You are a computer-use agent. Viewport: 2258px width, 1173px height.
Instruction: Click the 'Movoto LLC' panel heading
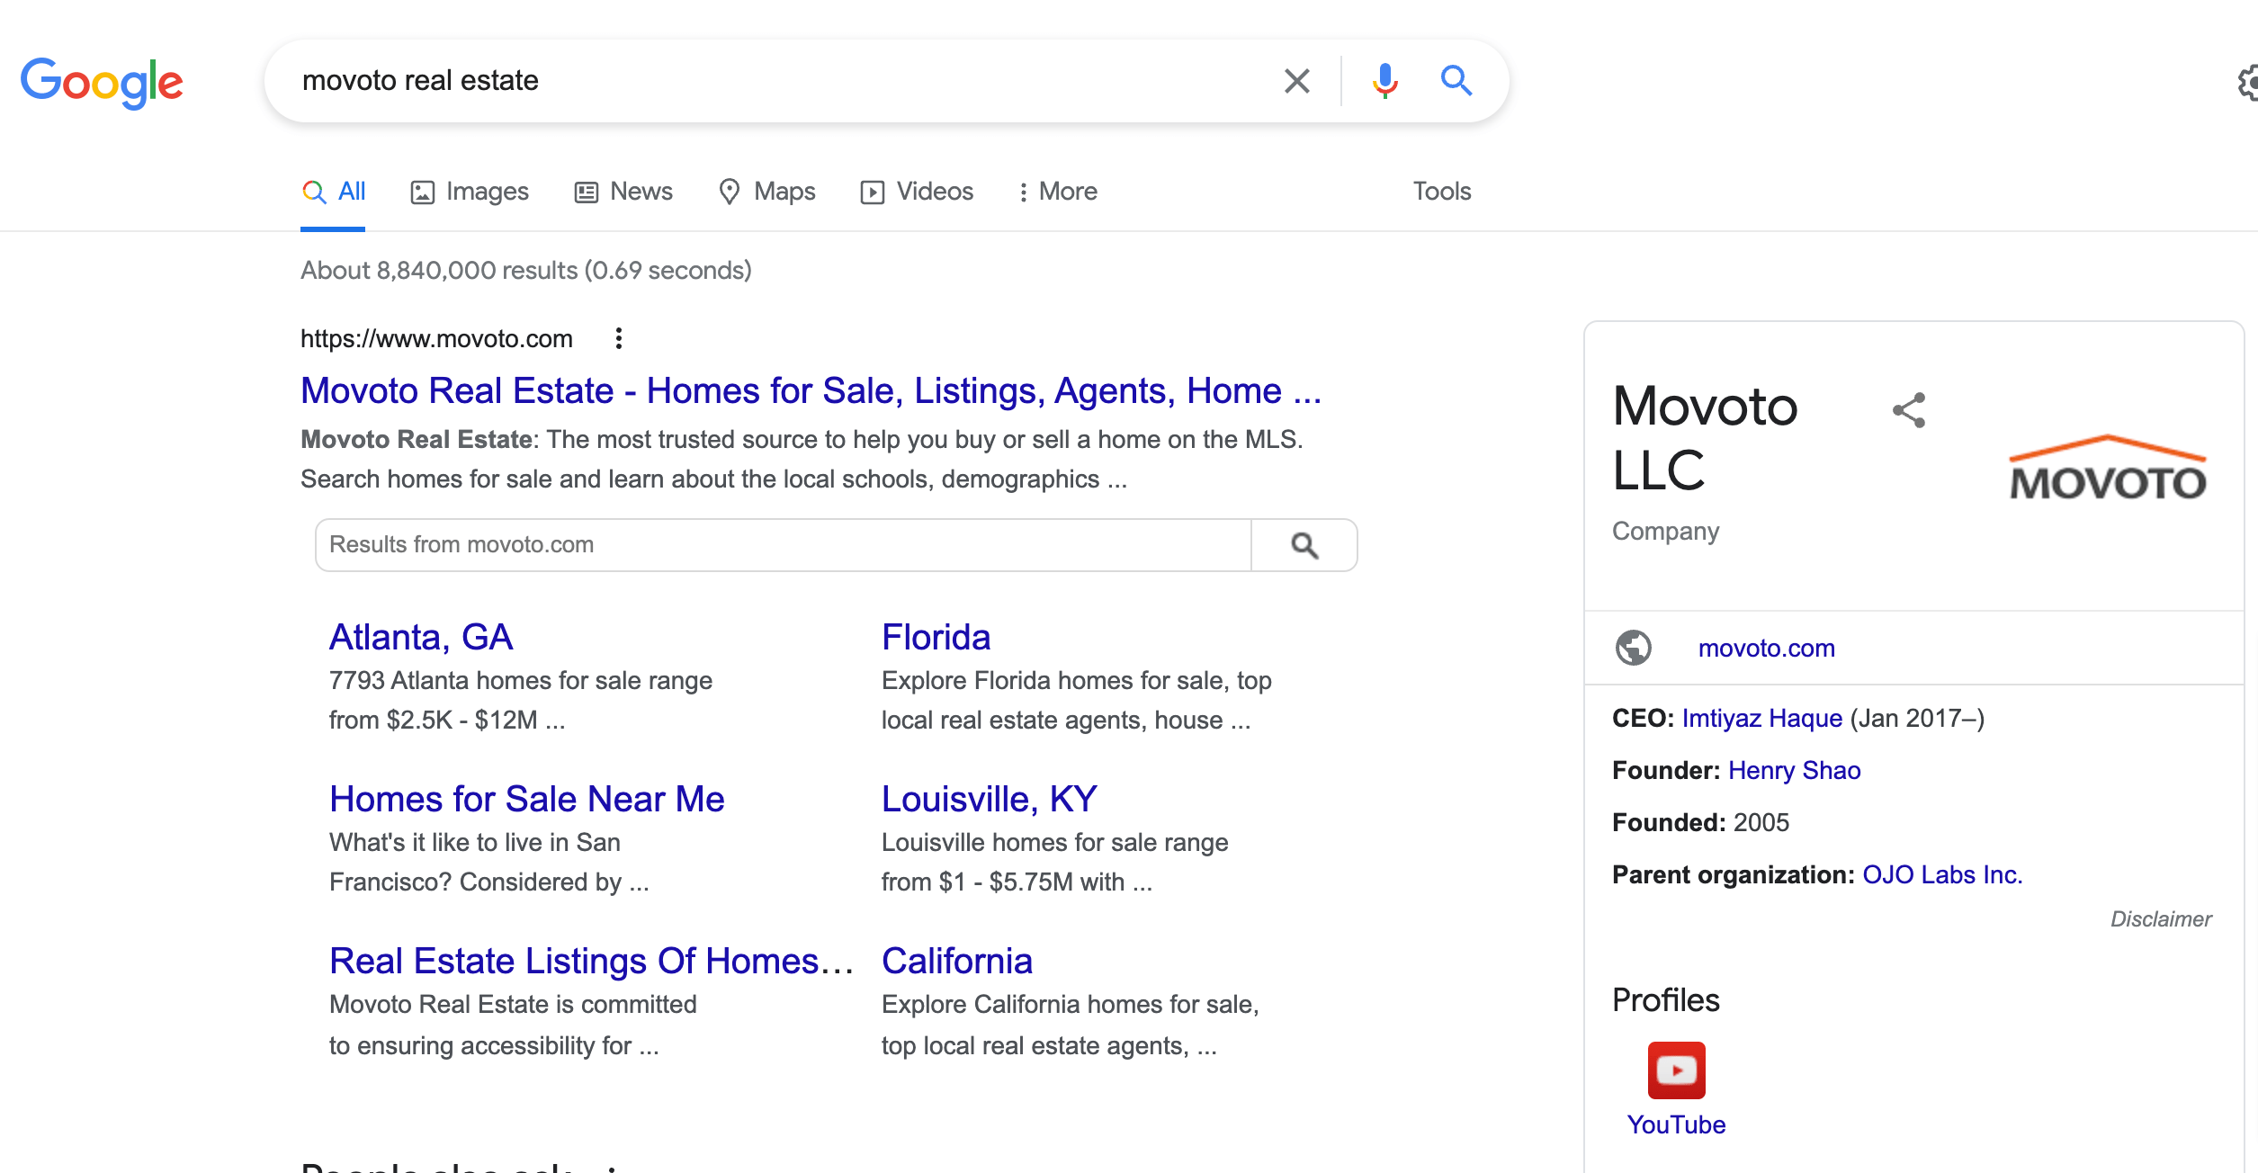[1705, 437]
